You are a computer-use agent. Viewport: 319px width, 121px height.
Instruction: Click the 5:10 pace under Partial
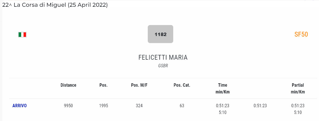click(x=298, y=112)
